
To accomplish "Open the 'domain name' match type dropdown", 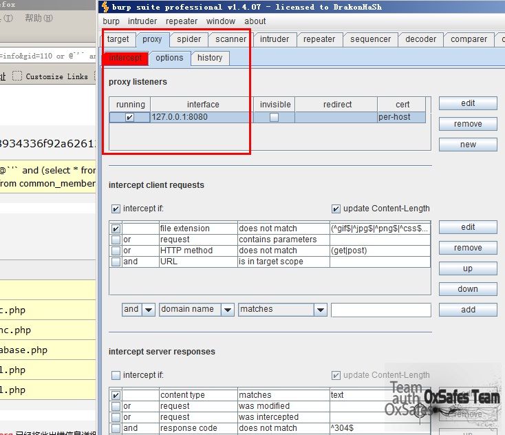I will pyautogui.click(x=197, y=310).
